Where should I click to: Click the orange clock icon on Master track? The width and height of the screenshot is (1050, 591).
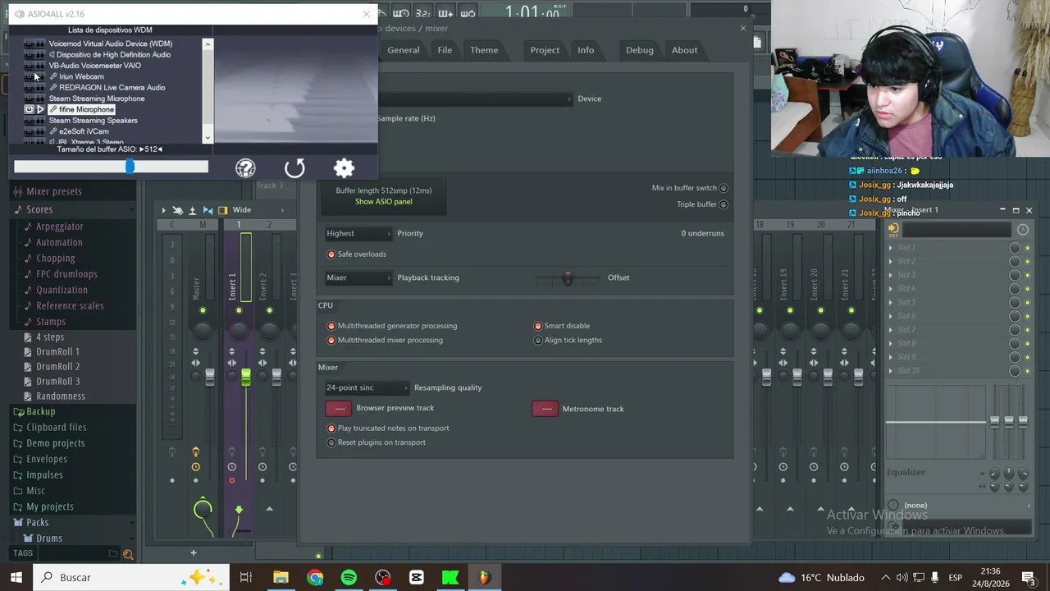click(195, 467)
